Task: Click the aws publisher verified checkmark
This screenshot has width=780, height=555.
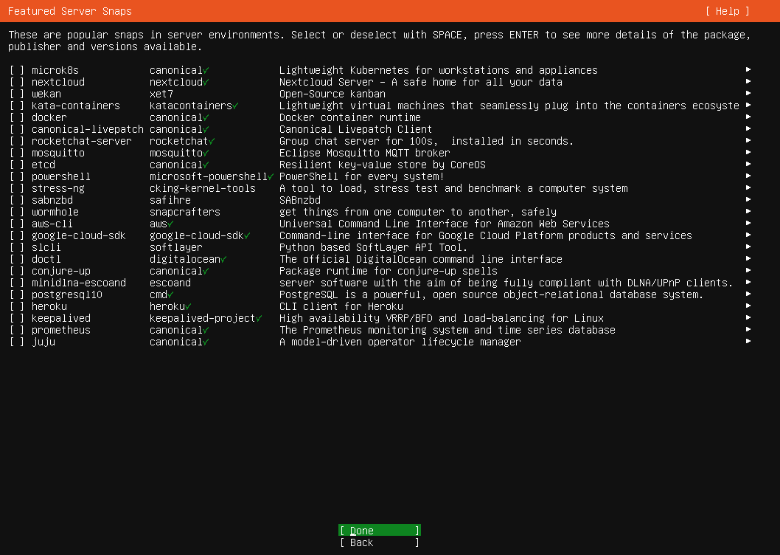Action: 170,224
